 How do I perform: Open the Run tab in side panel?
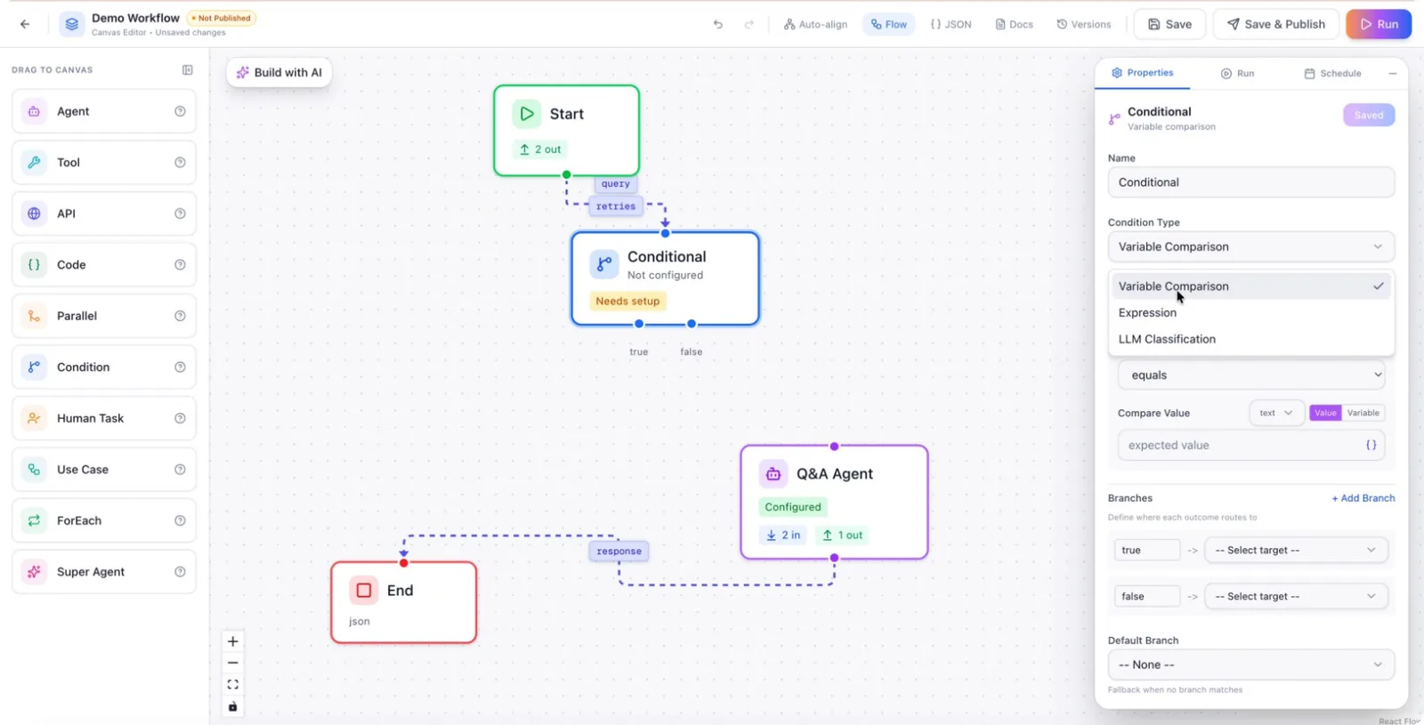click(x=1237, y=74)
